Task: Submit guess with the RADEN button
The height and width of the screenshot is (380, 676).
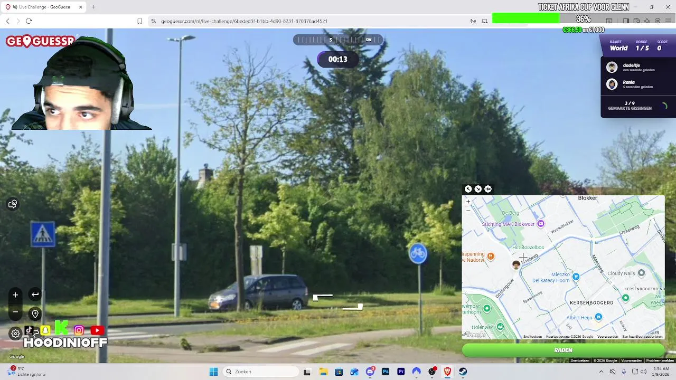Action: [563, 350]
